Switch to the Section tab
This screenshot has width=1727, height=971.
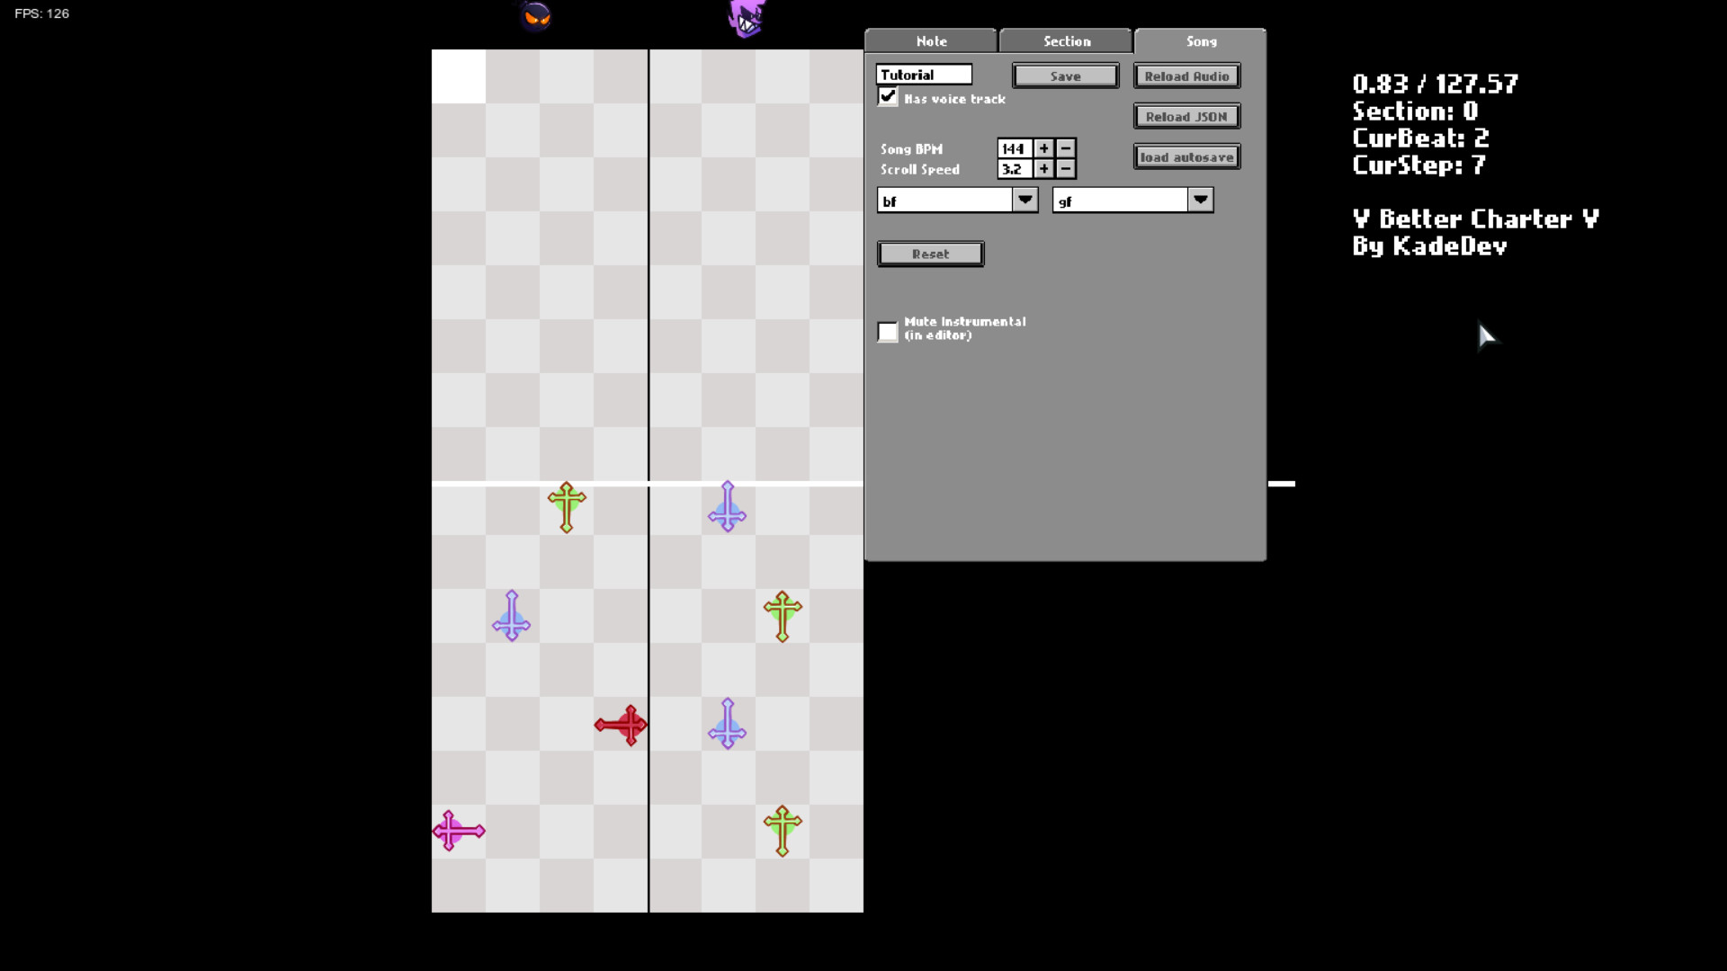[x=1066, y=41]
